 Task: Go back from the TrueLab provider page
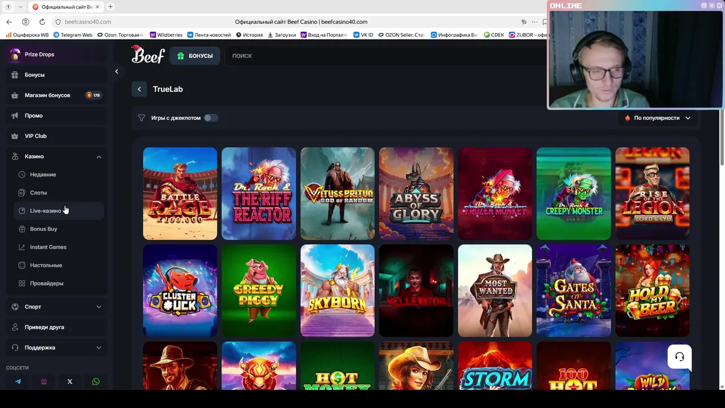[139, 89]
